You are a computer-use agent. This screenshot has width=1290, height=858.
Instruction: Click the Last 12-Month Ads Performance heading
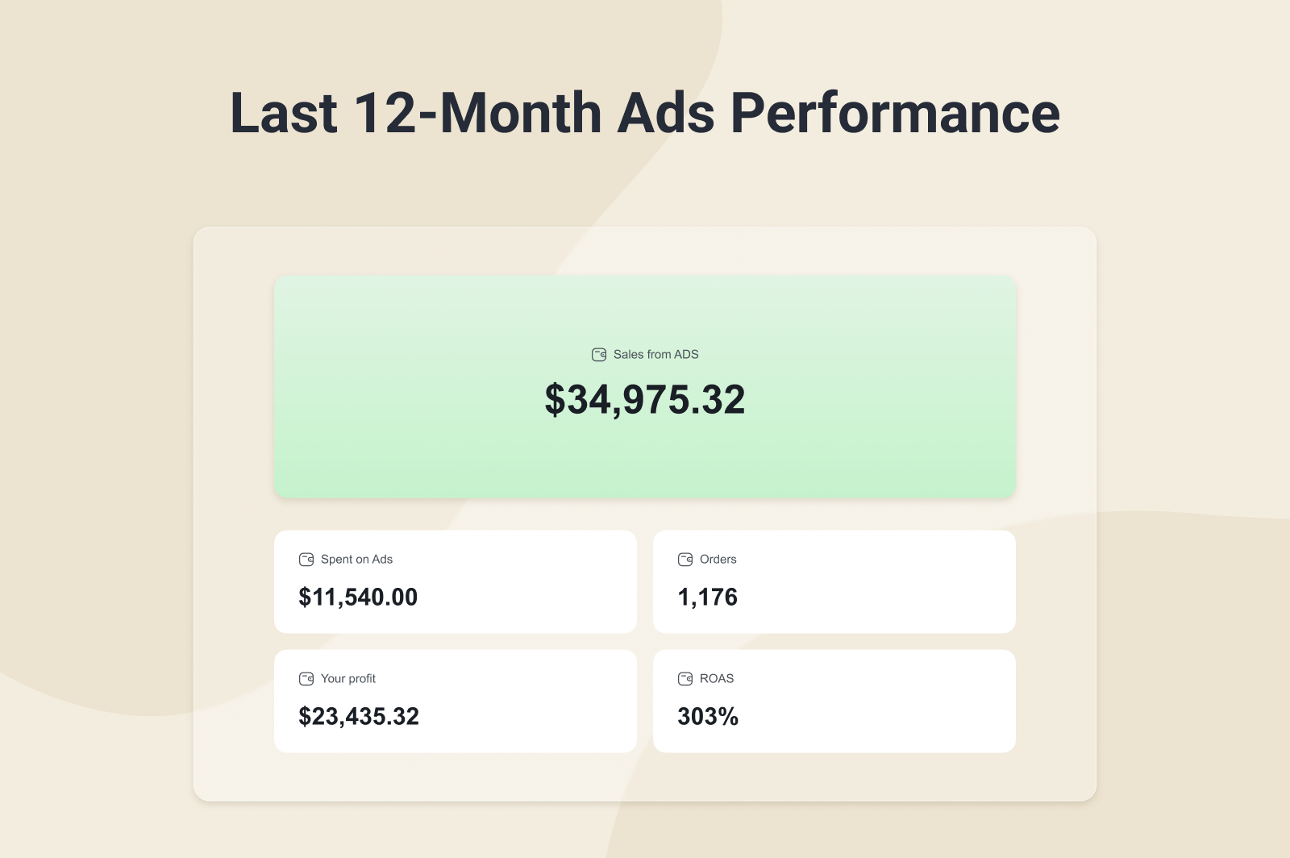[645, 113]
